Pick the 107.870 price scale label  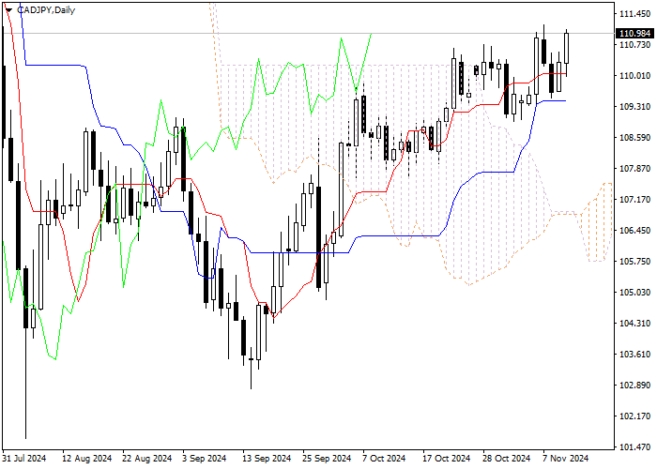point(634,169)
